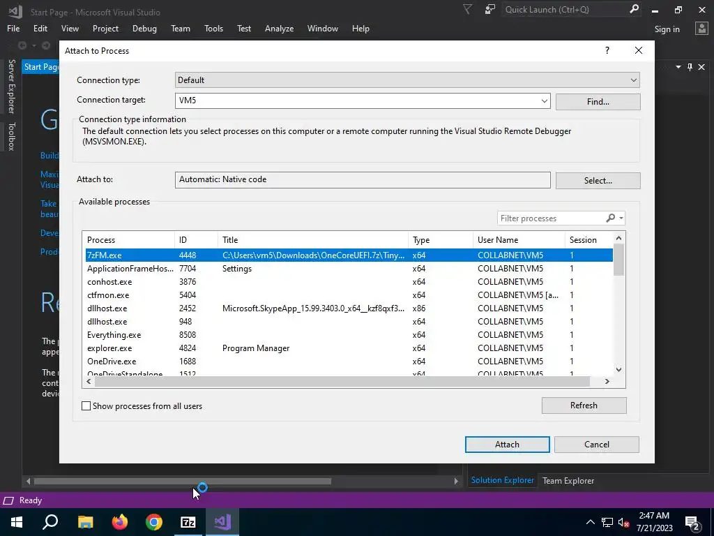Click Sign in link

click(667, 29)
